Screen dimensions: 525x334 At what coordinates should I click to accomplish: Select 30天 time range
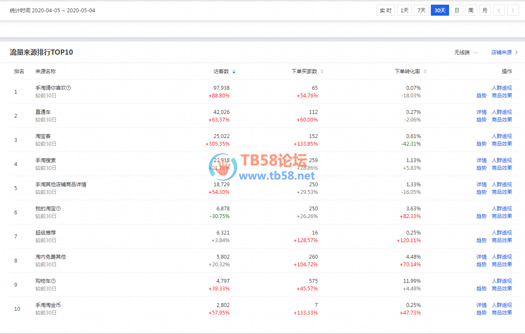click(x=440, y=10)
